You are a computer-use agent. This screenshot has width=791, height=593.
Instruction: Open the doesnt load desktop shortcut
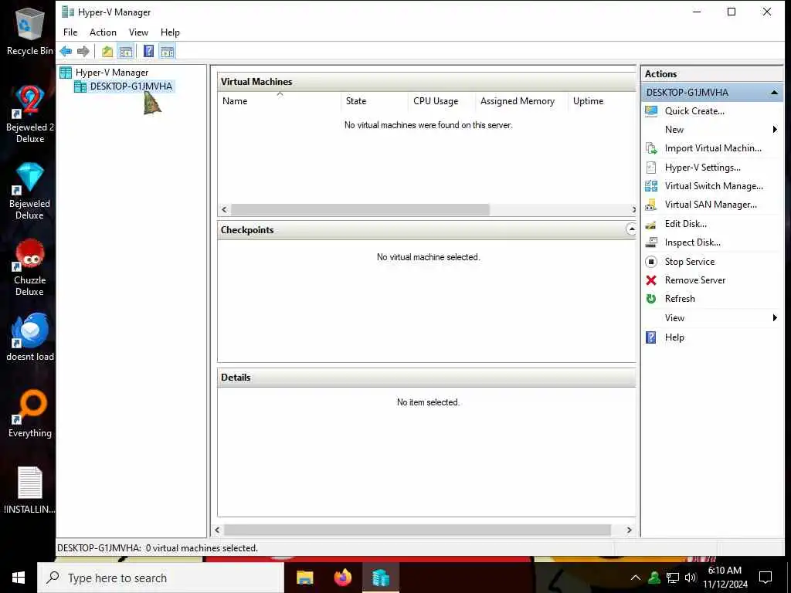click(x=30, y=337)
